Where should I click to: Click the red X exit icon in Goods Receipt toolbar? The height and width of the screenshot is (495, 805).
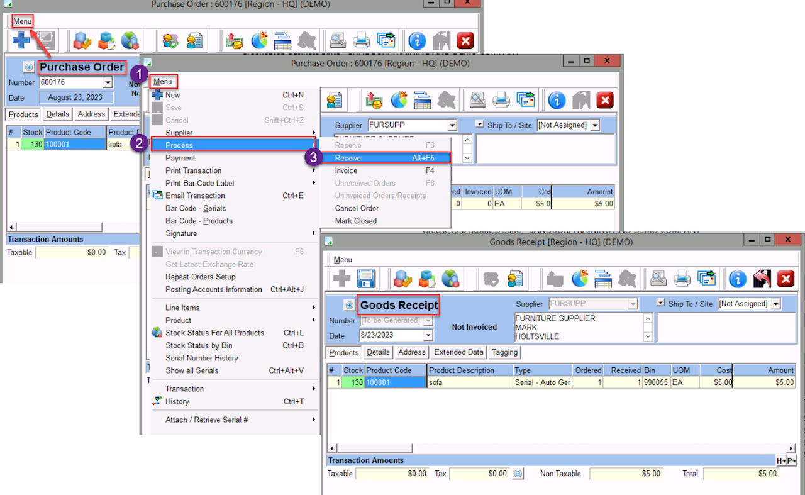[x=786, y=279]
